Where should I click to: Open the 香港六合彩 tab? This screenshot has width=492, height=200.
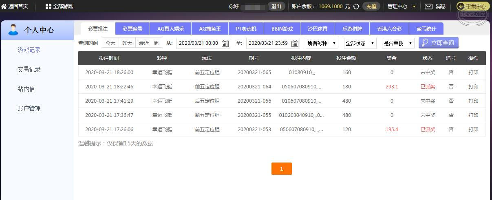point(389,29)
